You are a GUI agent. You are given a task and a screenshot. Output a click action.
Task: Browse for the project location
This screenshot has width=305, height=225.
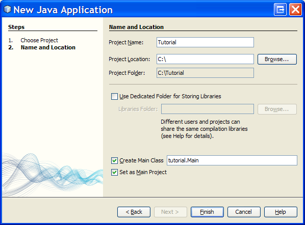click(x=277, y=59)
